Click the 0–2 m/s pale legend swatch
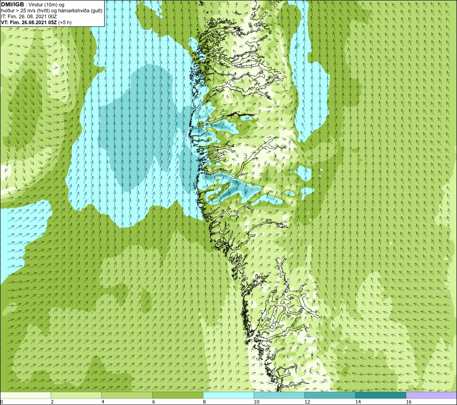The width and height of the screenshot is (457, 405). [26, 395]
